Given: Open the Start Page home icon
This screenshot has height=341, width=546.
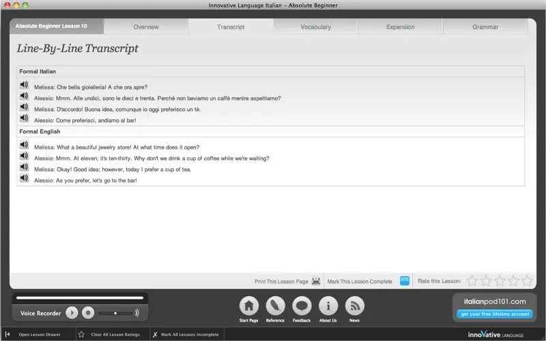Looking at the screenshot, I should [x=248, y=306].
